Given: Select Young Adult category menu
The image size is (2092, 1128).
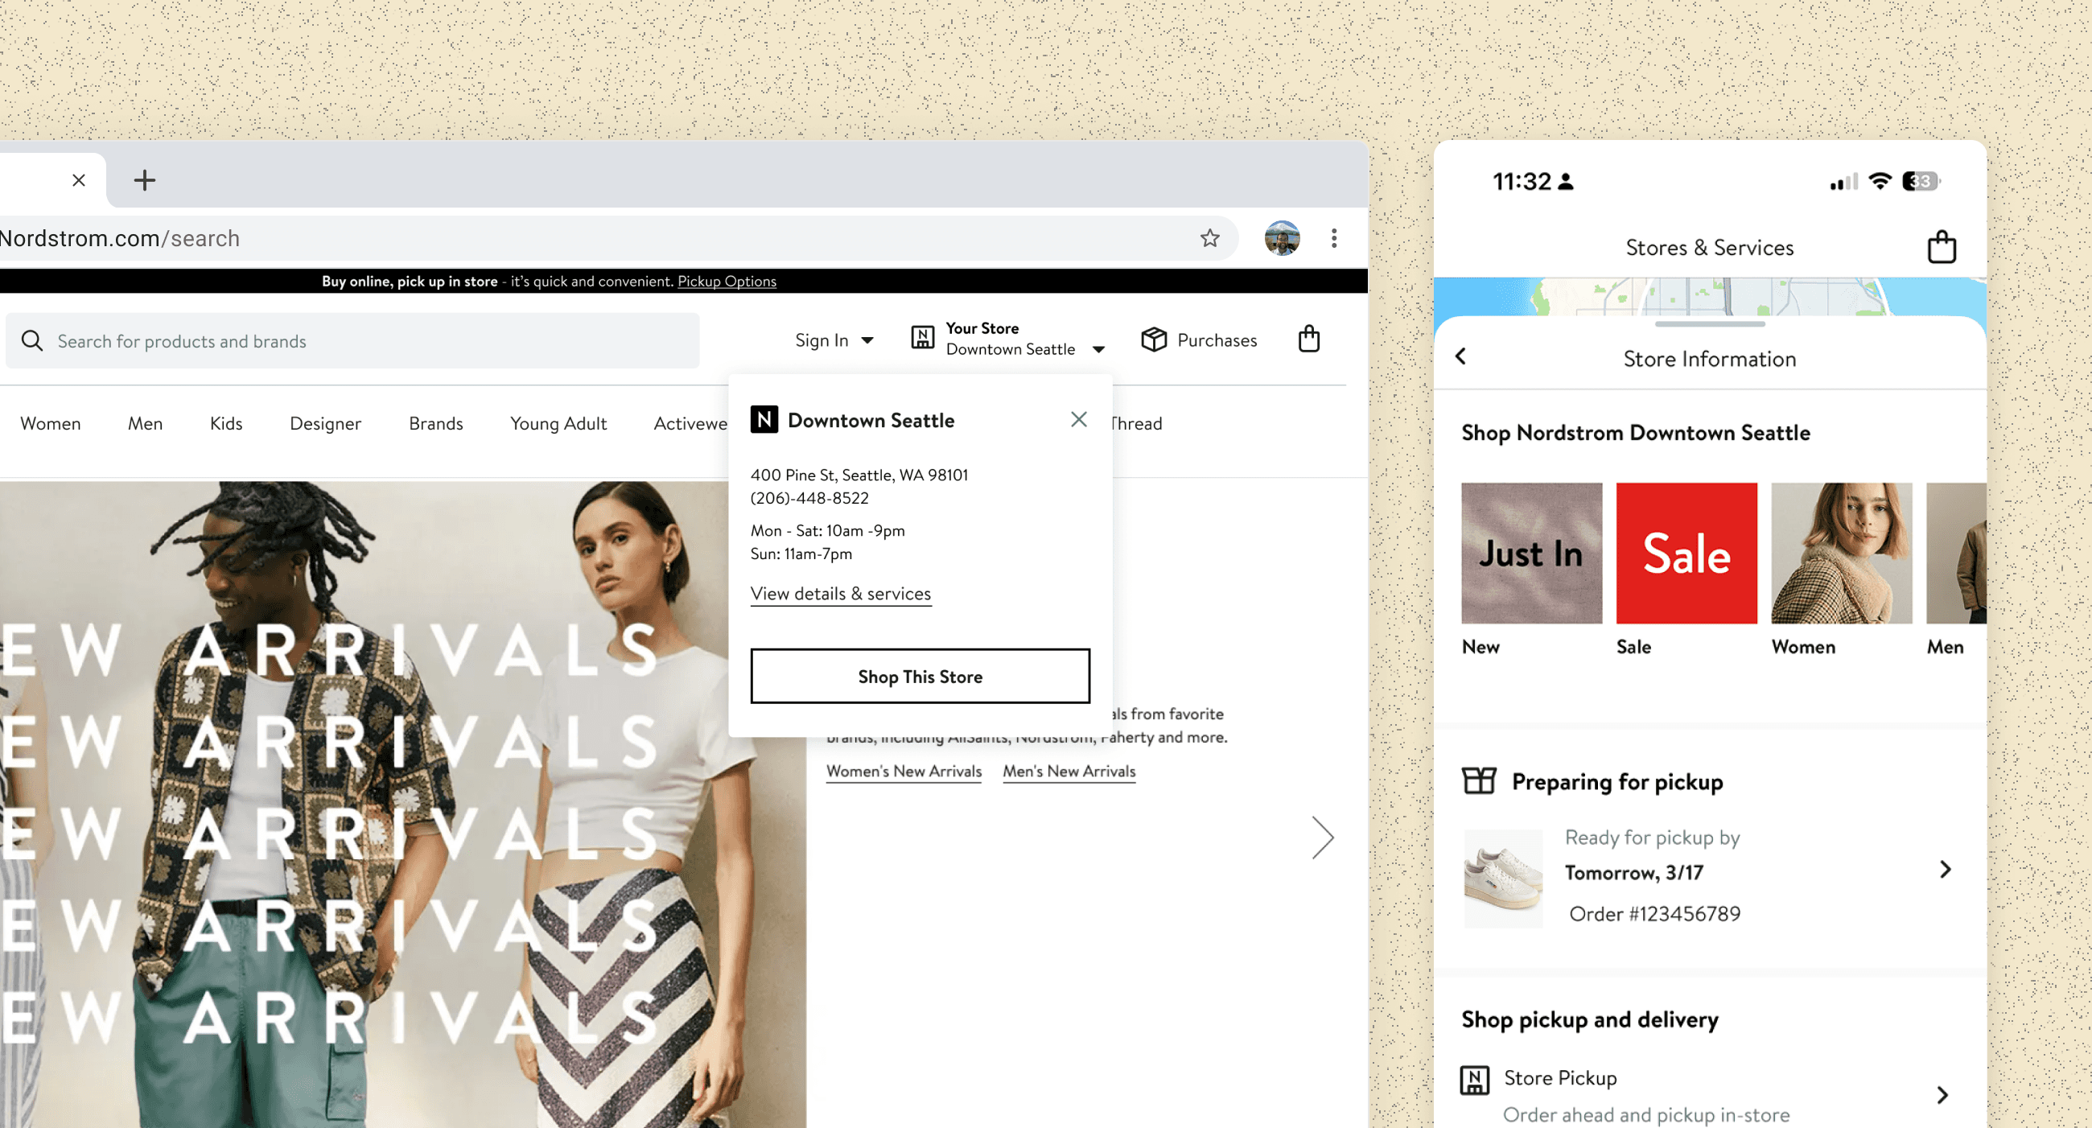Looking at the screenshot, I should 558,423.
